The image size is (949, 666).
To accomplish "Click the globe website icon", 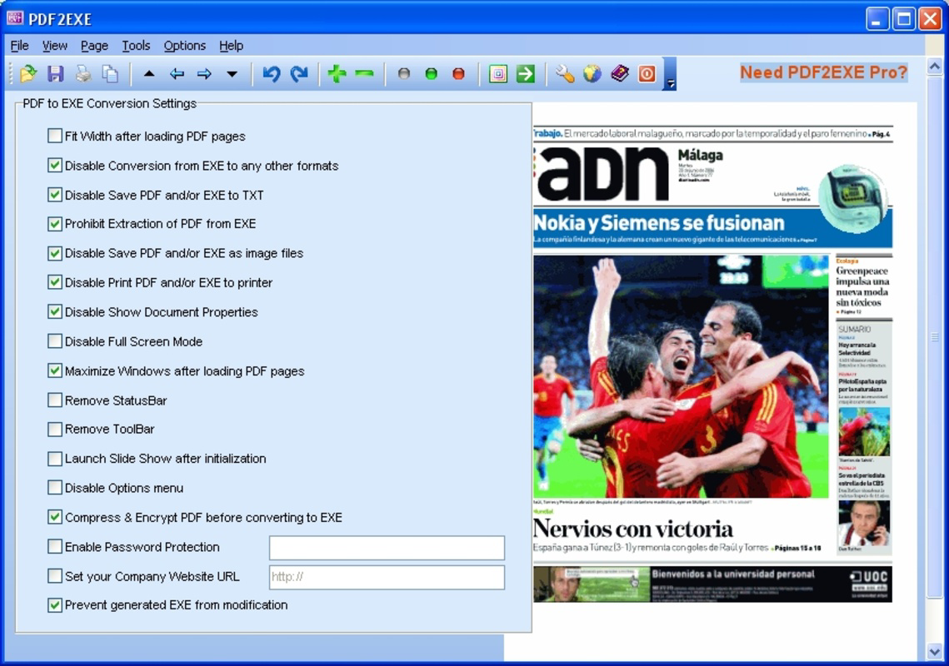I will [x=592, y=74].
